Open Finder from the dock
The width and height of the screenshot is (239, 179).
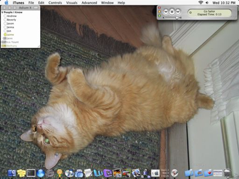(x=12, y=173)
